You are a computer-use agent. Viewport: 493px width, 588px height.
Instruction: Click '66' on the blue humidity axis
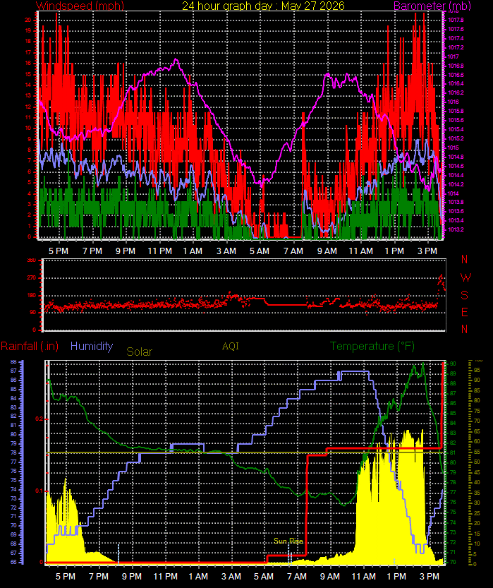pos(13,562)
